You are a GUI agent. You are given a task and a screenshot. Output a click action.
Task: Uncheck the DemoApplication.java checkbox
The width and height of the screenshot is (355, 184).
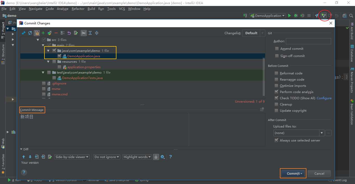click(x=60, y=56)
